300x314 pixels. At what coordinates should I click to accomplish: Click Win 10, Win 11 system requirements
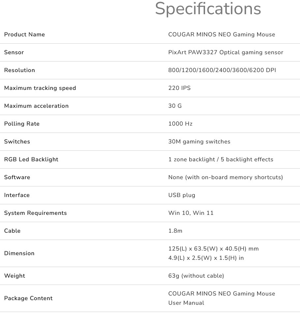[191, 213]
